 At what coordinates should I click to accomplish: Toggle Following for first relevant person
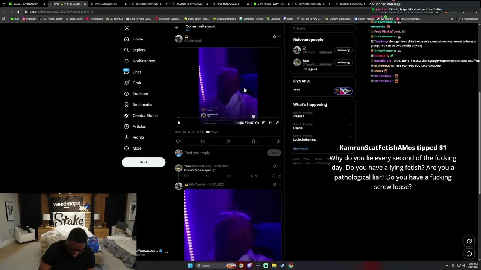coord(343,50)
